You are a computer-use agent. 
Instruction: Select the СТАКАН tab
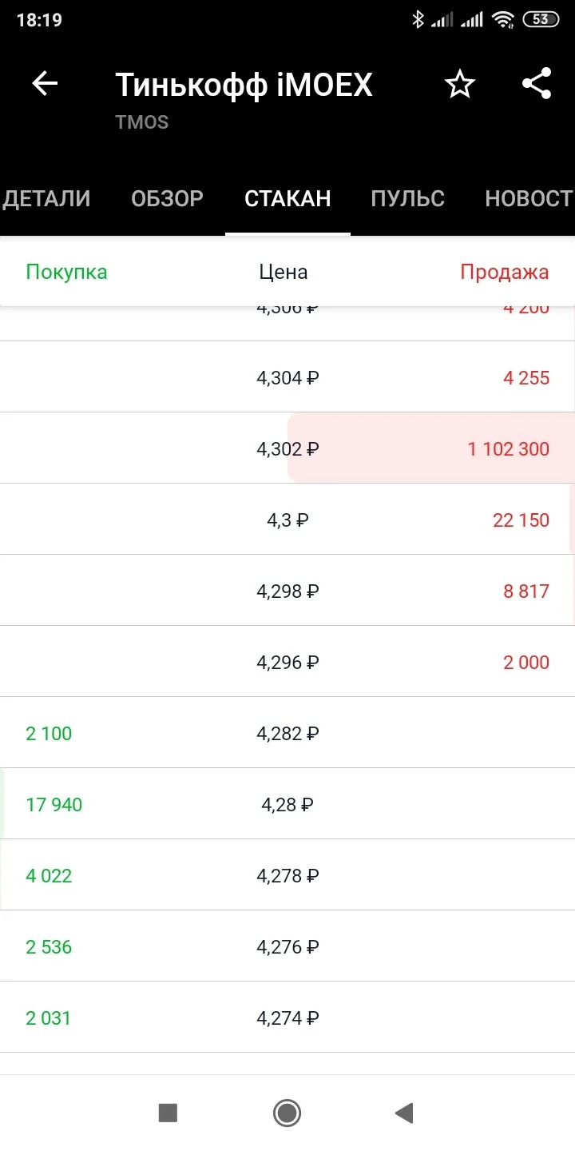tap(287, 198)
